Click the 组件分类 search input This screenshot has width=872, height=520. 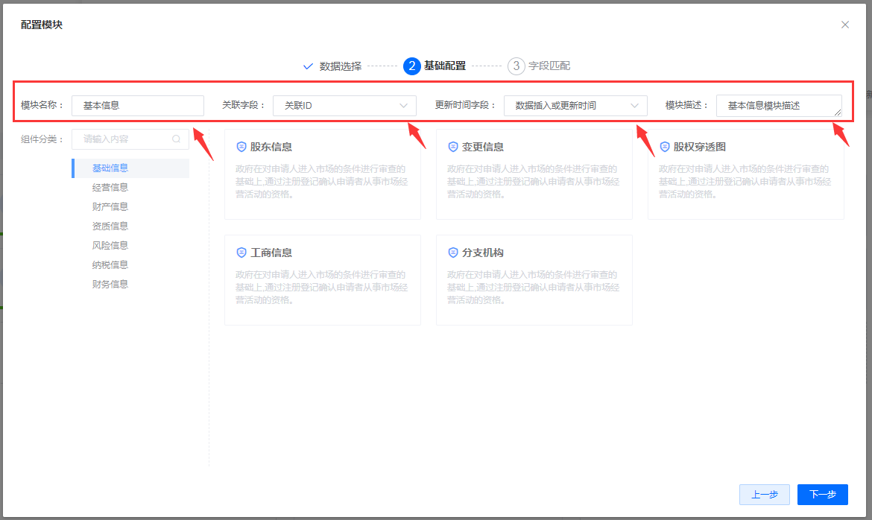[130, 139]
